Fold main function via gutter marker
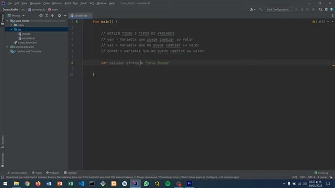Screen dimensions: 335x188 [x=83, y=21]
